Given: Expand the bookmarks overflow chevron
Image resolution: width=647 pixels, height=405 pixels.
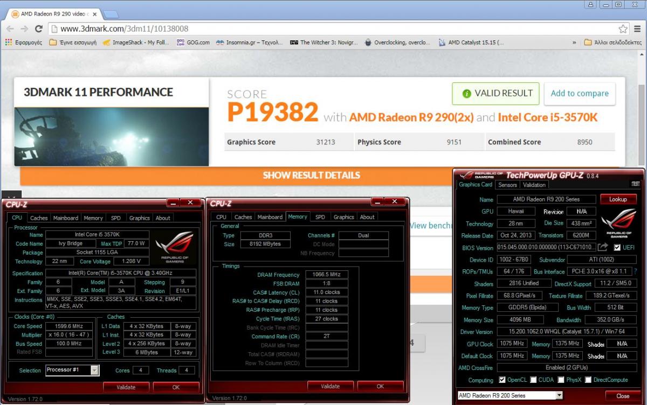Looking at the screenshot, I should pyautogui.click(x=574, y=42).
